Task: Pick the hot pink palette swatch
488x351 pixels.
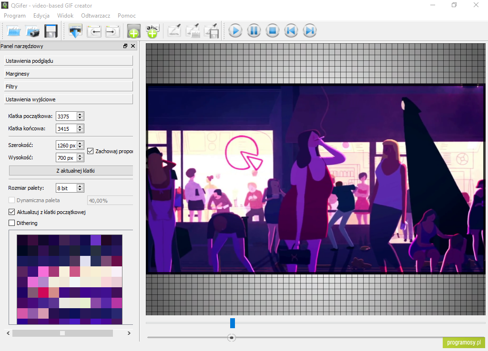Action: tap(43, 271)
